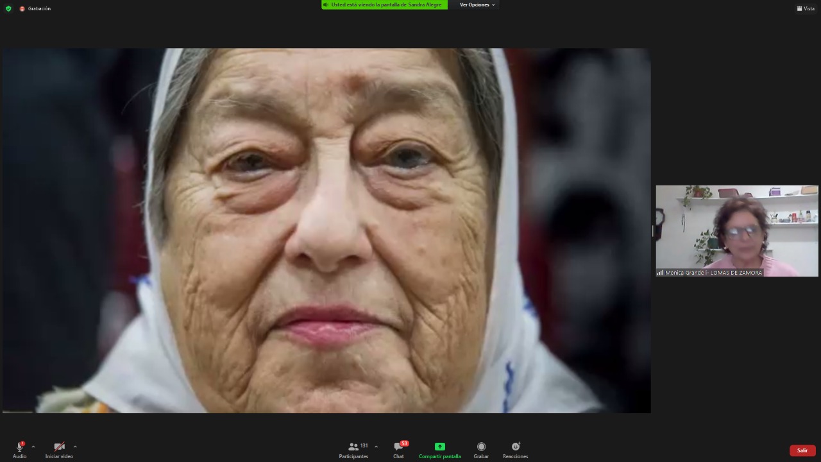Expand audio options arrow next to microphone
The image size is (821, 462).
click(33, 447)
